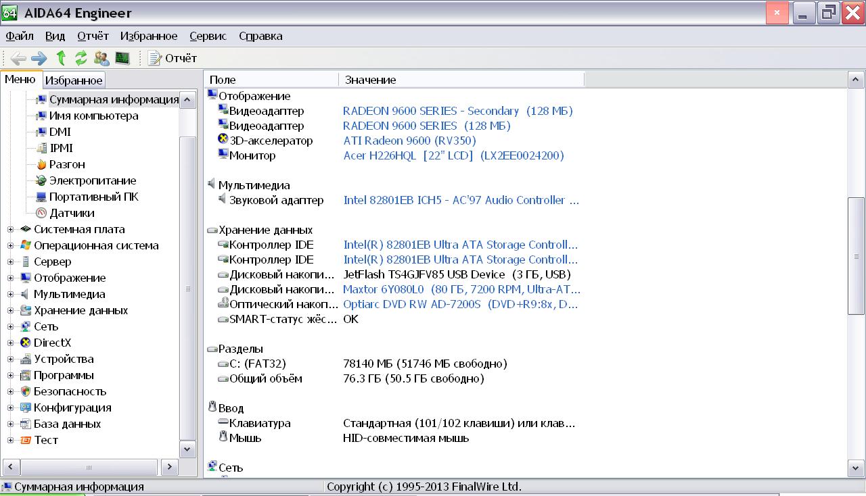Open the monitor diagnostics toolbar icon
866x496 pixels.
tap(122, 58)
